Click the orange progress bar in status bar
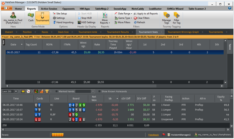This screenshot has height=139, width=234. click(57, 135)
